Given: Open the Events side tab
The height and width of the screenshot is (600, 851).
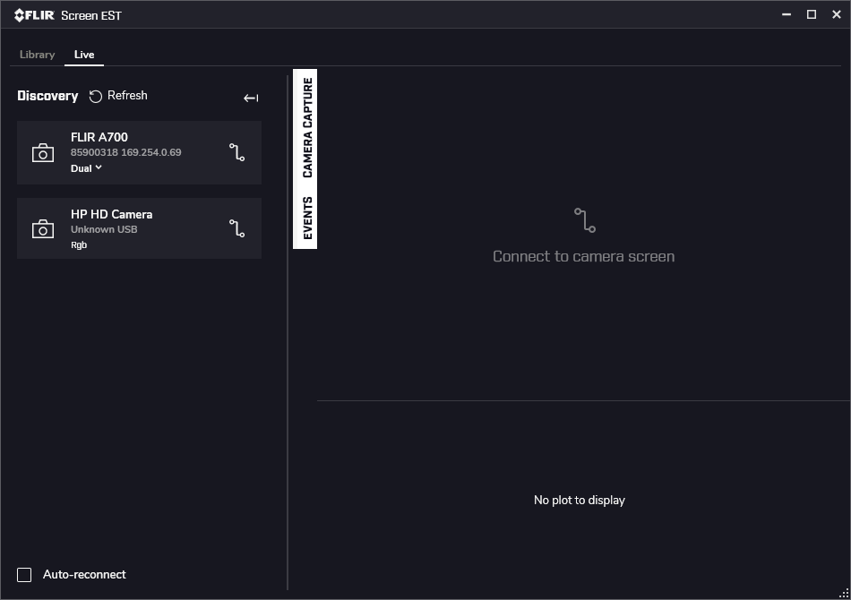Looking at the screenshot, I should click(306, 218).
